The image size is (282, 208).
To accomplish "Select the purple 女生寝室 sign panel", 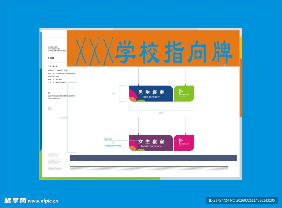I will click(x=151, y=143).
